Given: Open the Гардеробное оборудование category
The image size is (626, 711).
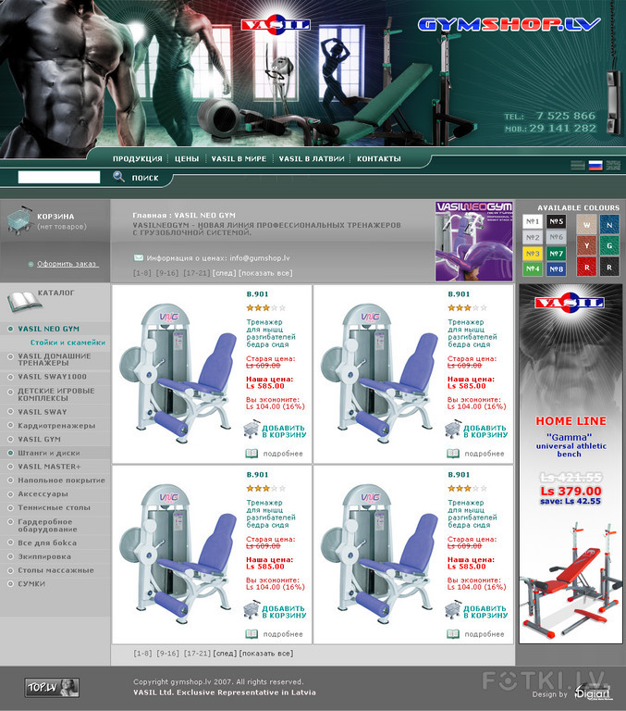Looking at the screenshot, I should 47,526.
